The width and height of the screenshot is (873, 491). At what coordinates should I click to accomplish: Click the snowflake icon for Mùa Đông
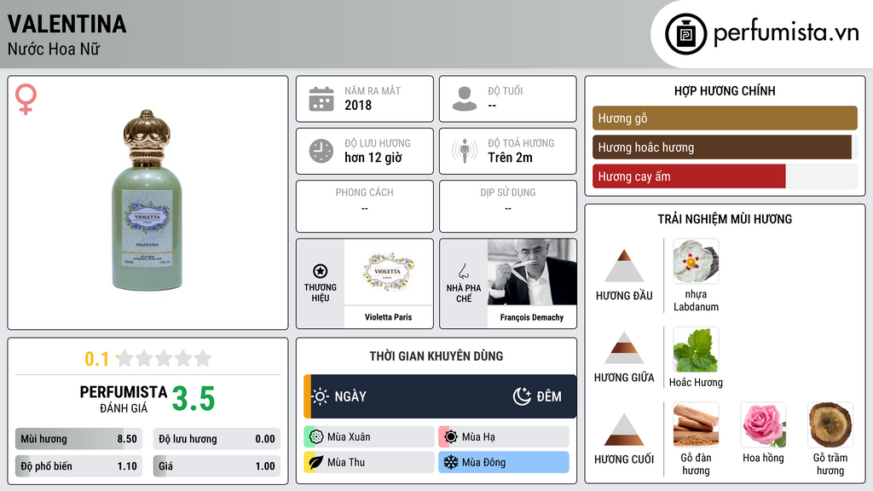[x=451, y=462]
